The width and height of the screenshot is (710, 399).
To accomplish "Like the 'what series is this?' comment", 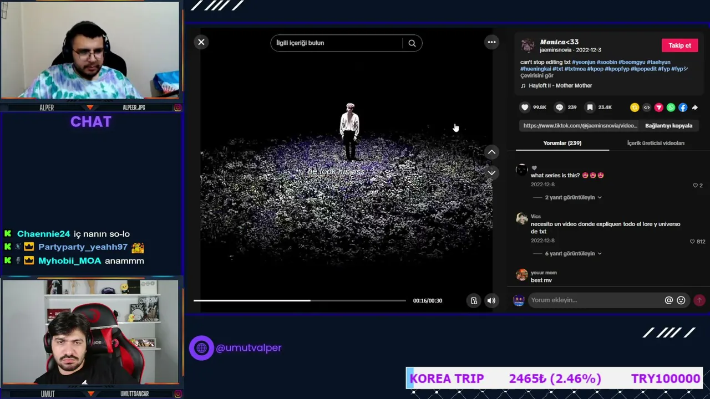I will click(695, 186).
